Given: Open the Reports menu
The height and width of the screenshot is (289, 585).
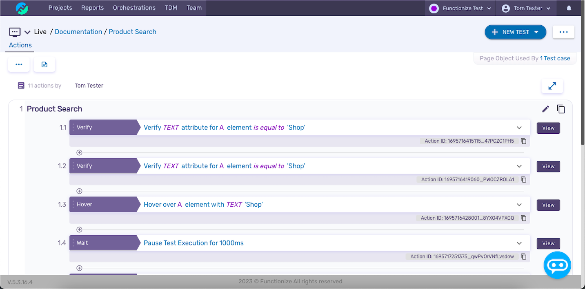Looking at the screenshot, I should click(x=93, y=8).
